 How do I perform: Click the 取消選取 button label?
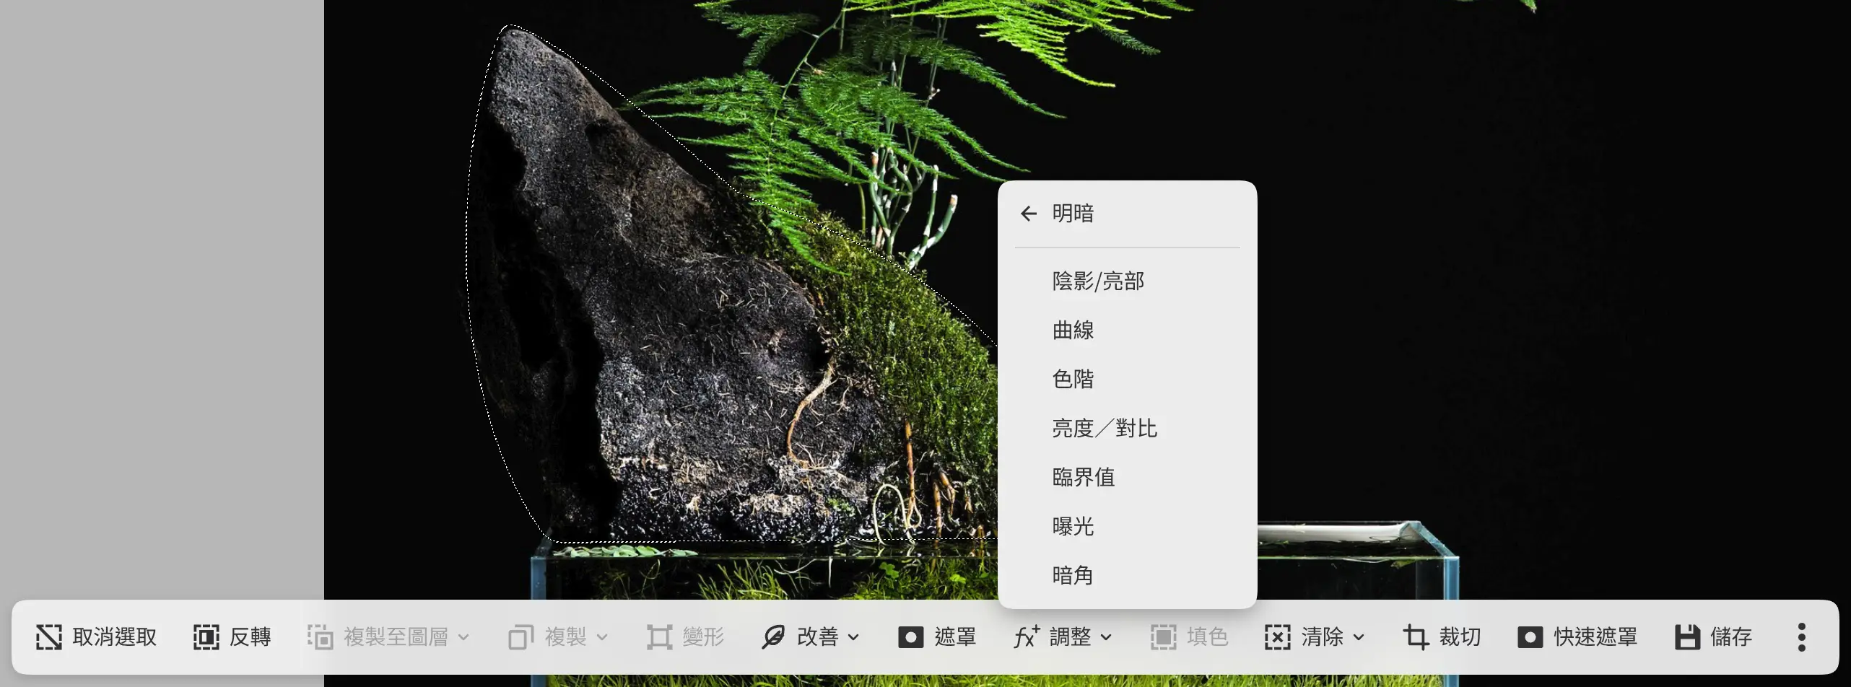[x=115, y=637]
